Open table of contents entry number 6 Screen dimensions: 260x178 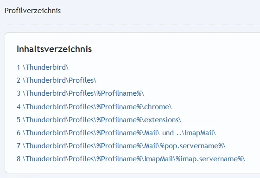click(x=116, y=133)
